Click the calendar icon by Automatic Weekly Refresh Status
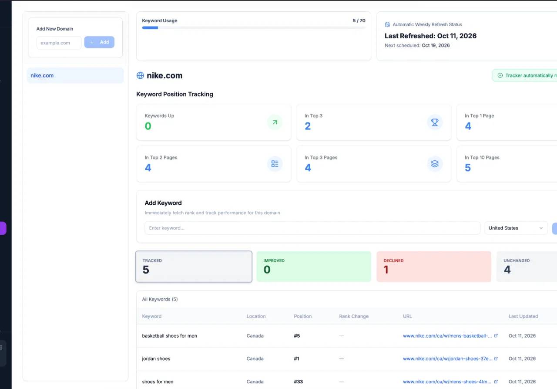 tap(387, 25)
